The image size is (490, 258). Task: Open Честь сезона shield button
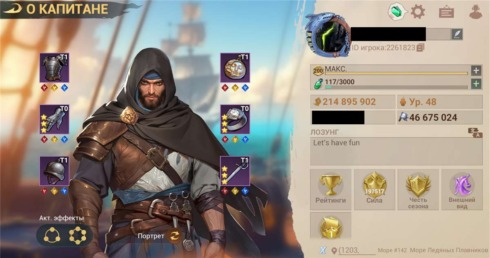[418, 190]
